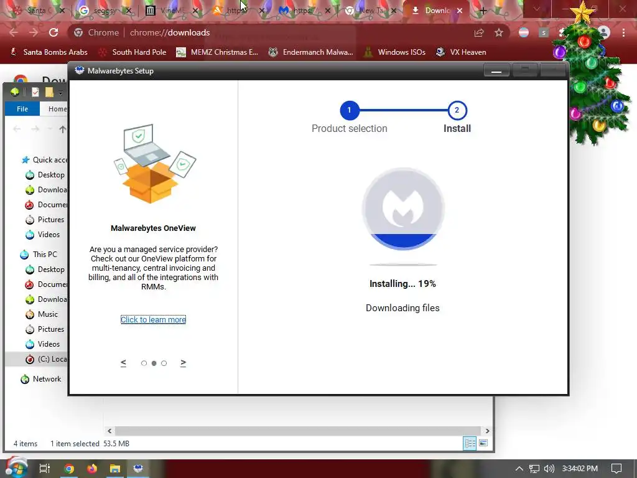
Task: Open the VX Heaven bookmark
Action: [461, 52]
